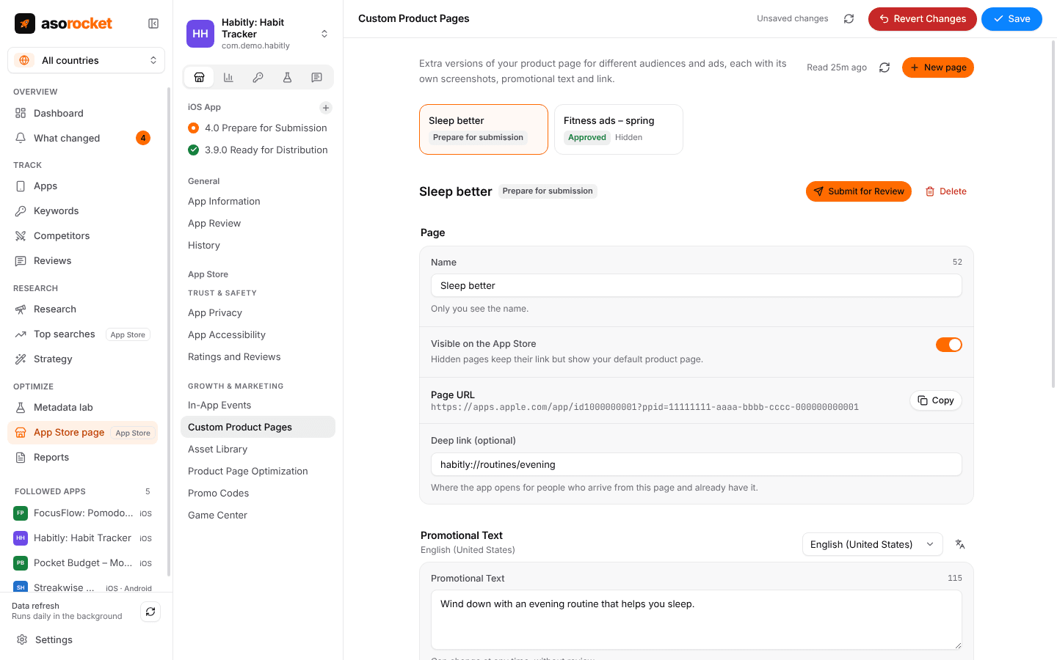Click the translate icon next to language selector
Screen dimensions: 1057x660
(960, 544)
